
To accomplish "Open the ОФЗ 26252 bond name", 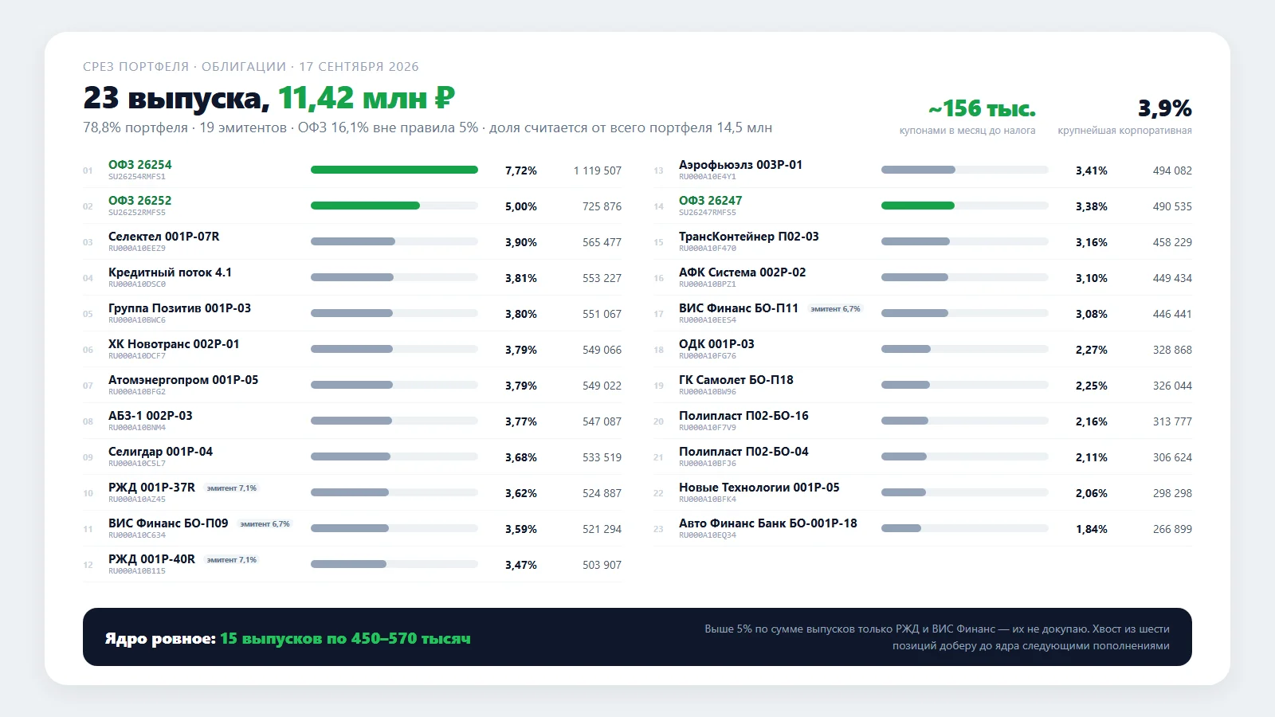I will [140, 201].
